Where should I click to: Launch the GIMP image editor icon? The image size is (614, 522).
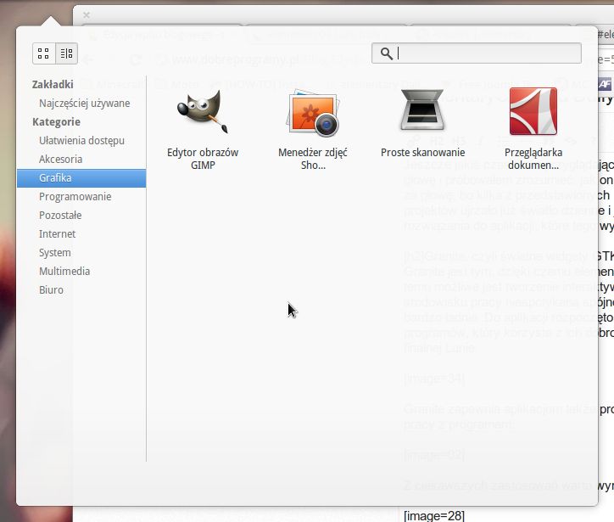click(203, 112)
